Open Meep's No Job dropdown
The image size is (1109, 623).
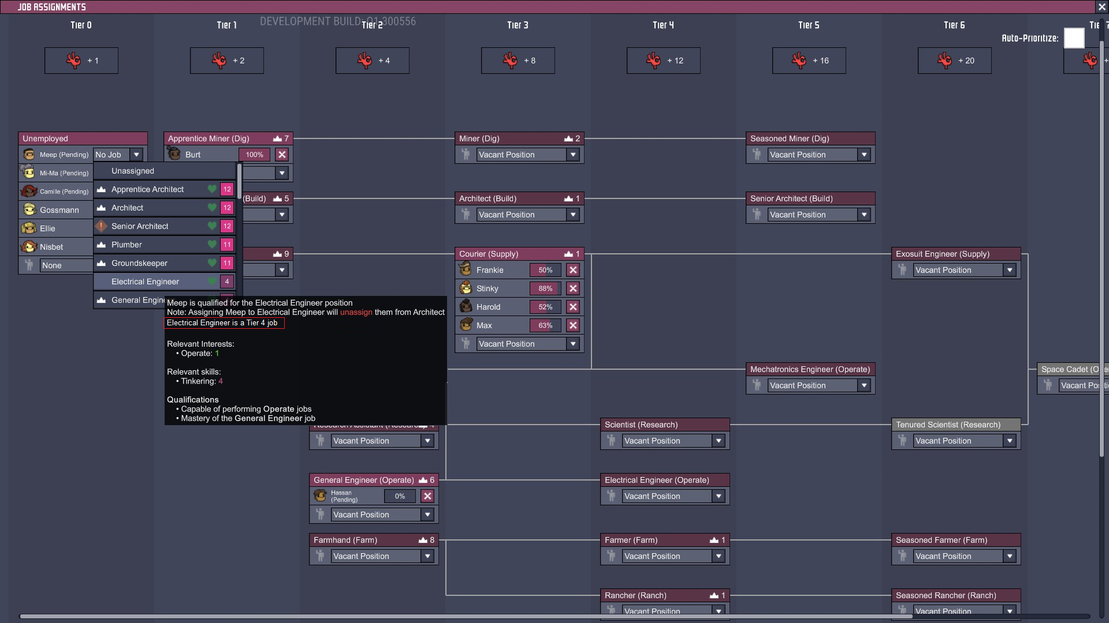click(x=136, y=155)
